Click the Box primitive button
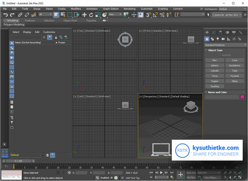This screenshot has height=181, width=248. point(215,60)
